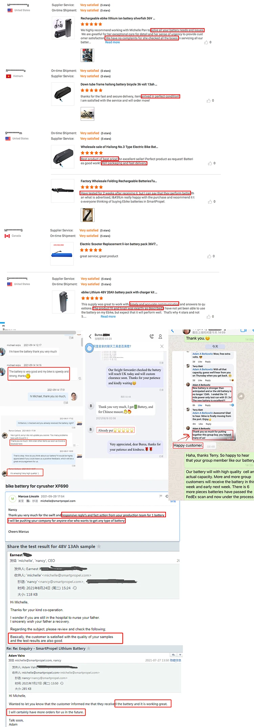Open the dropdown arrow next to the reply button
The width and height of the screenshot is (254, 727).
coord(180,655)
